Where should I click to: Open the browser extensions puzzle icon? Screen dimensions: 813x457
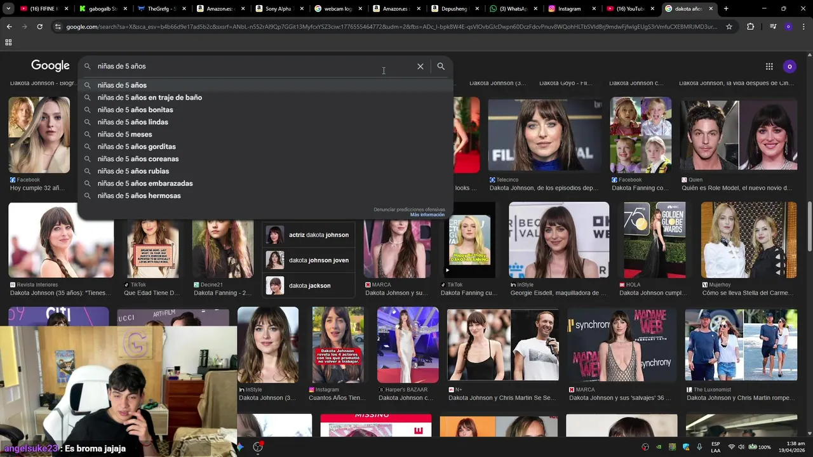coord(751,27)
